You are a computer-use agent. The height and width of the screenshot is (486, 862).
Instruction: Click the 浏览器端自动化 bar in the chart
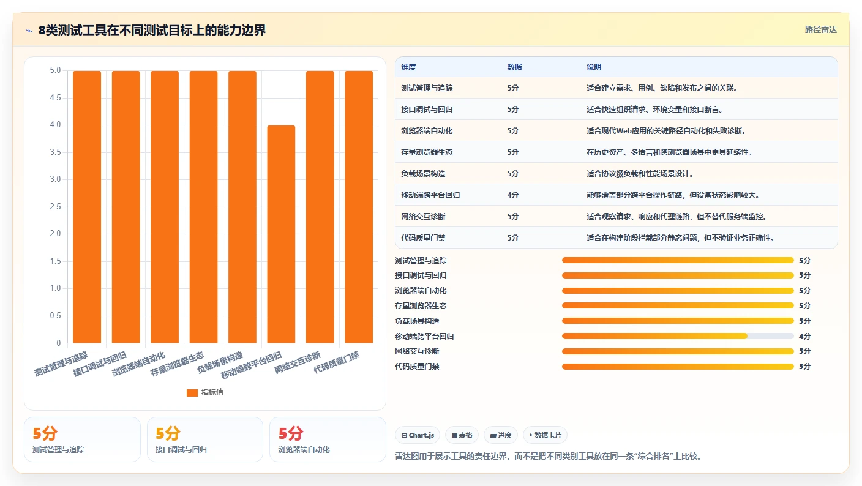point(165,207)
